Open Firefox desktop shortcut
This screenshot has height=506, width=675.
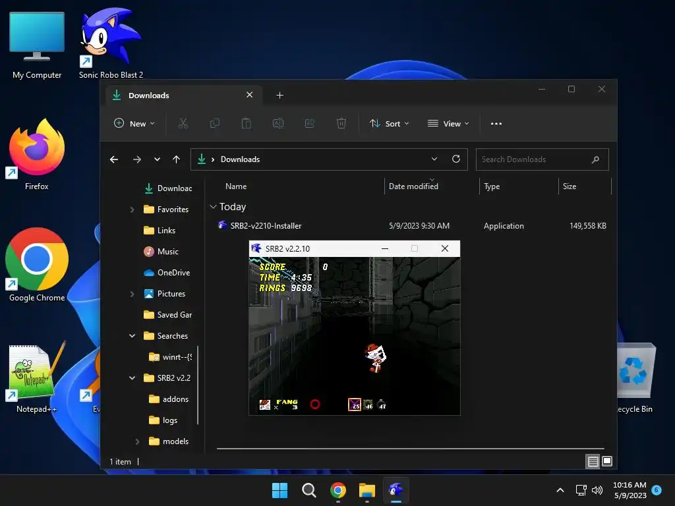point(37,155)
